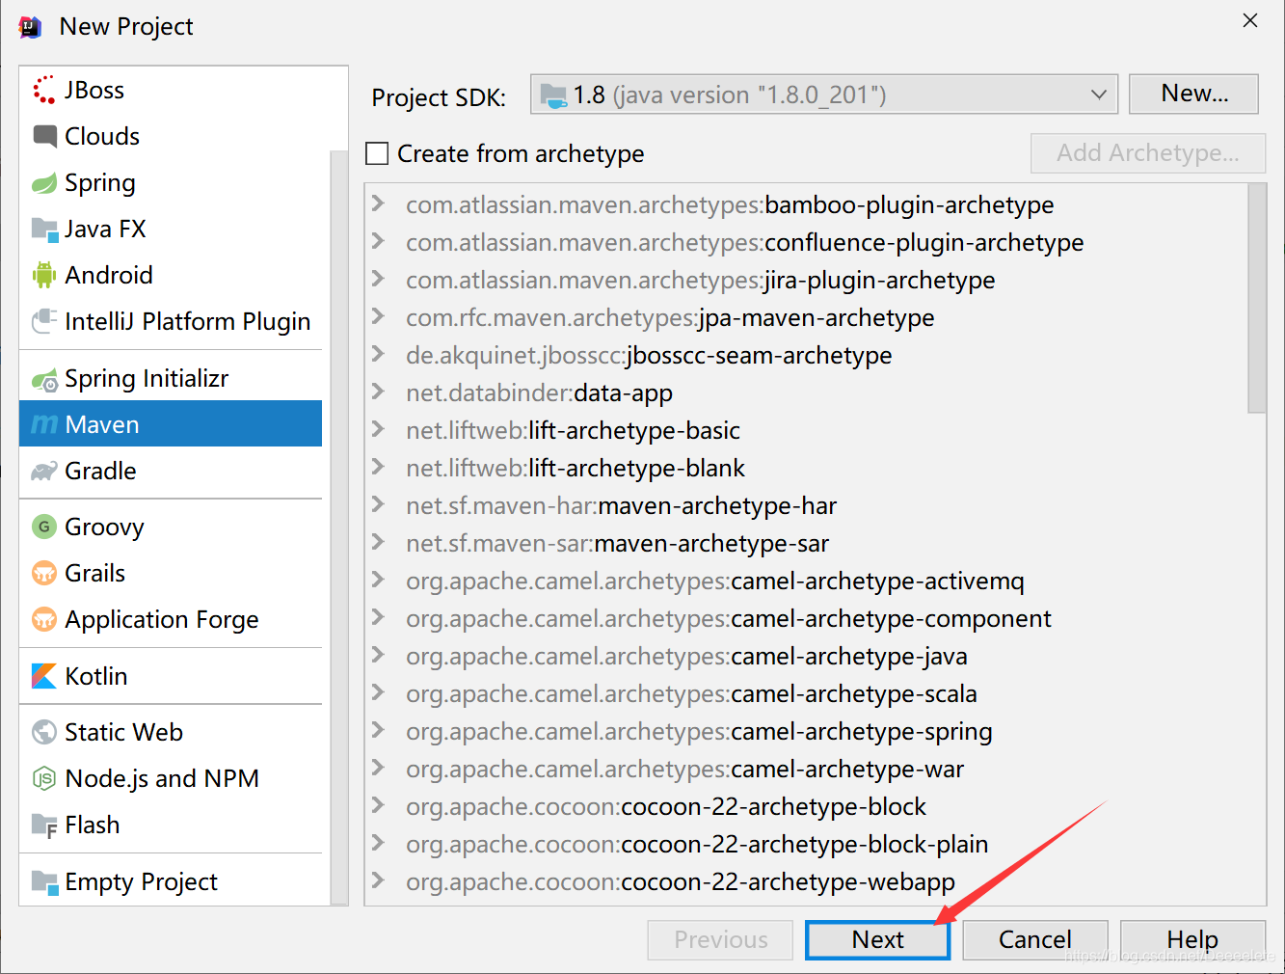Click the Add Archetype... button
1285x974 pixels.
coord(1147,153)
